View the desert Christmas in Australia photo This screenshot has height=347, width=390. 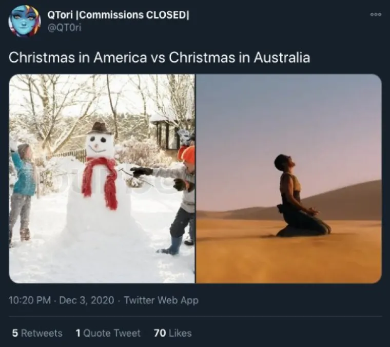pyautogui.click(x=289, y=179)
